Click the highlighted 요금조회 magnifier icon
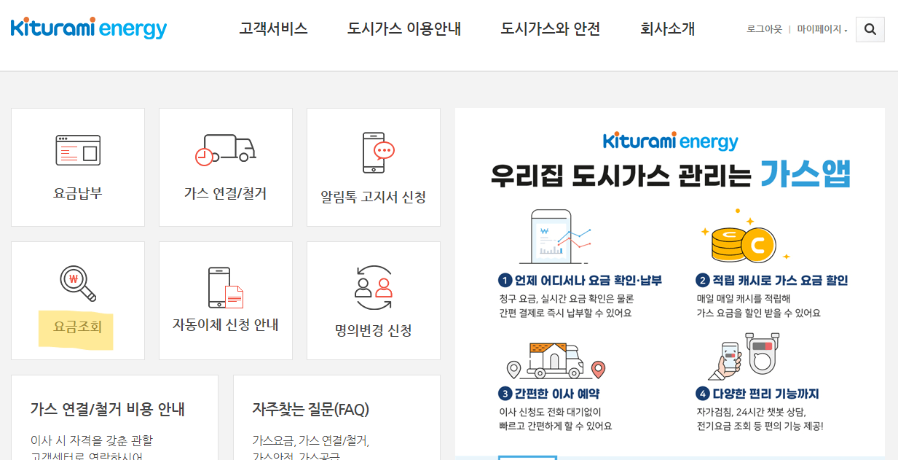898x460 pixels. point(77,281)
